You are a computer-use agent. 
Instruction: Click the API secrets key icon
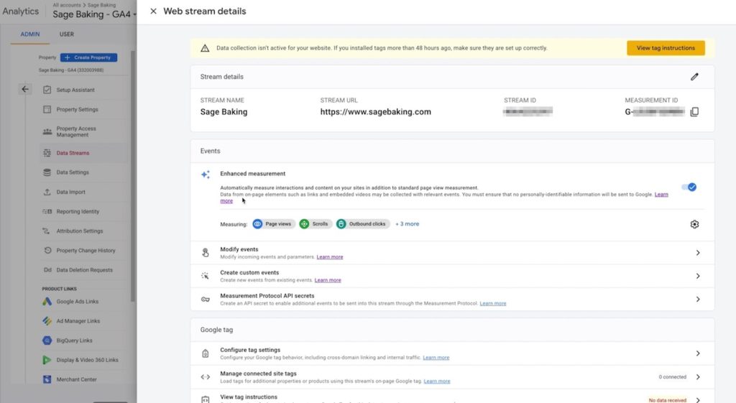click(205, 300)
